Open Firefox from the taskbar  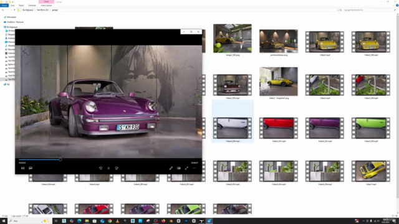tap(163, 221)
